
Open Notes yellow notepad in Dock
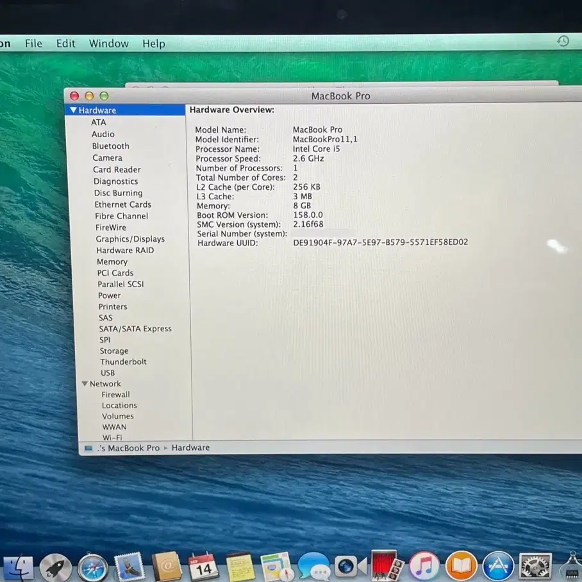(x=240, y=567)
